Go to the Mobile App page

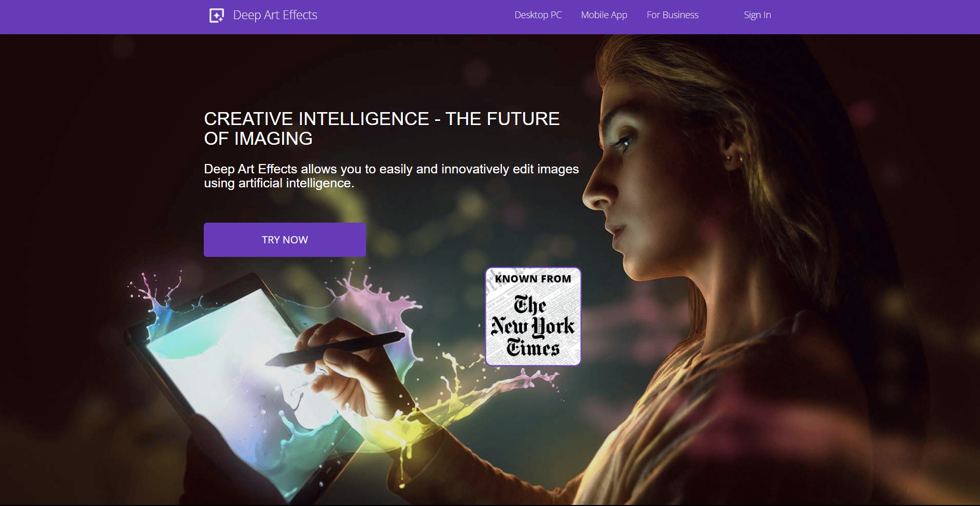click(604, 15)
